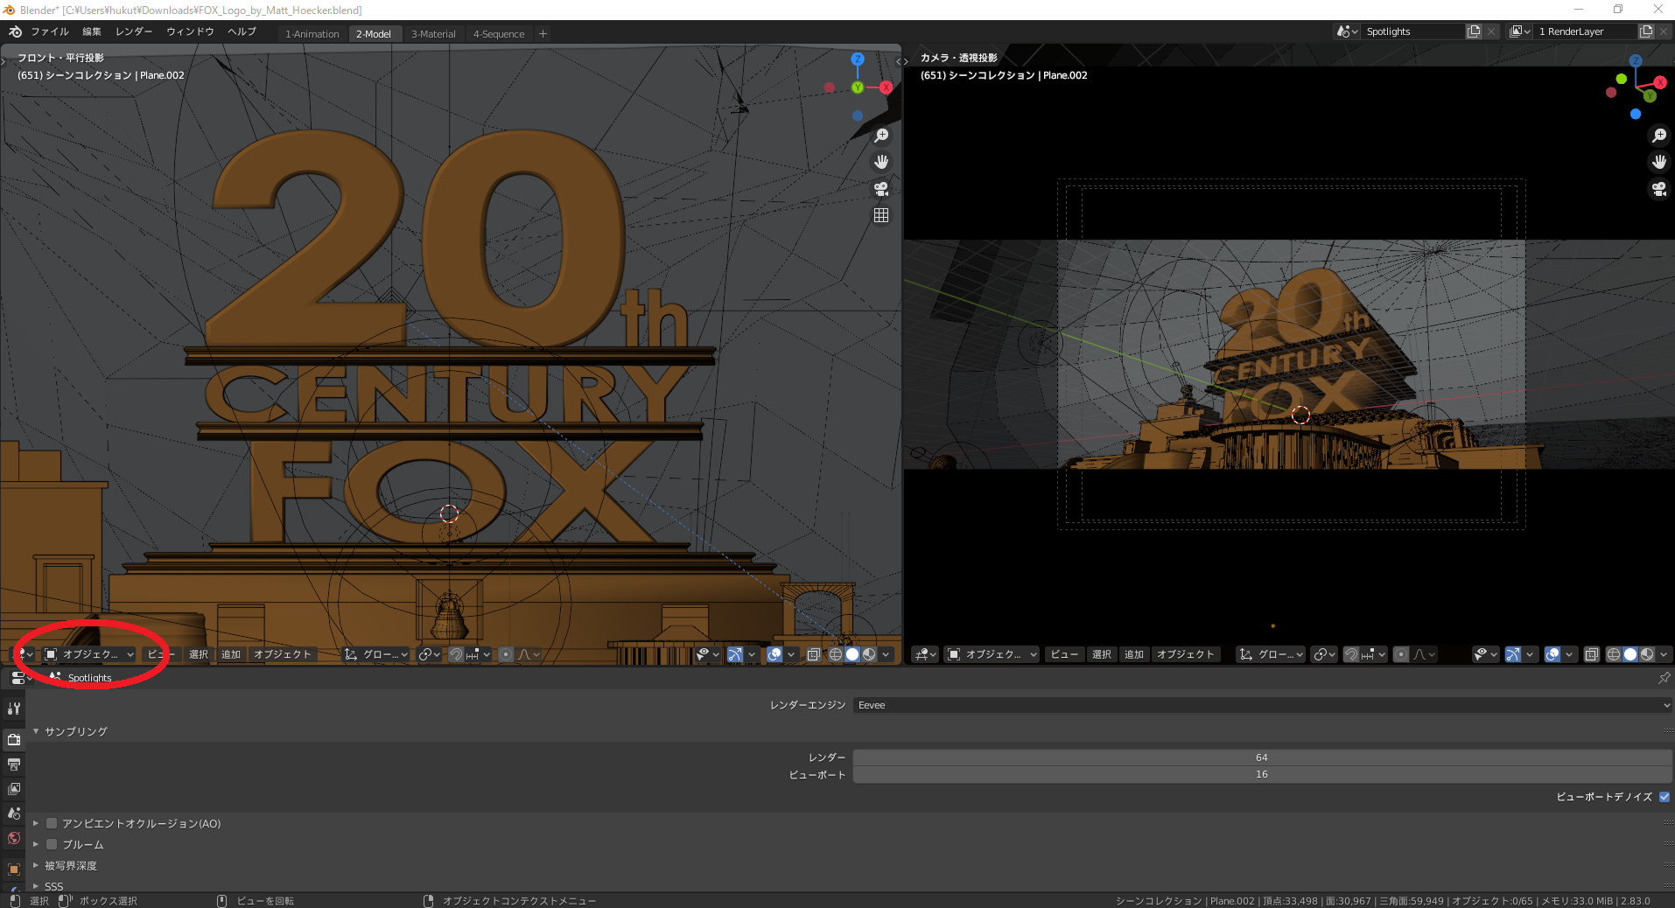Switch to the 1-Animation workspace tab
The width and height of the screenshot is (1675, 908).
click(312, 34)
